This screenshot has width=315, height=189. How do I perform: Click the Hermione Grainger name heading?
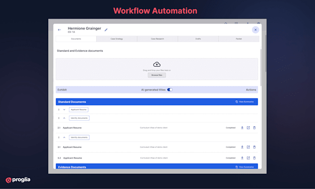click(84, 29)
